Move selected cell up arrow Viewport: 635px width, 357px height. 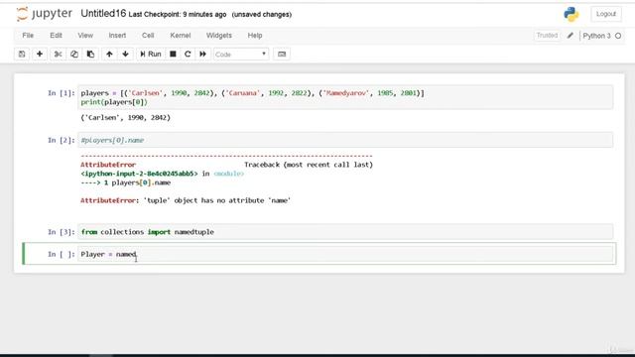pyautogui.click(x=109, y=54)
